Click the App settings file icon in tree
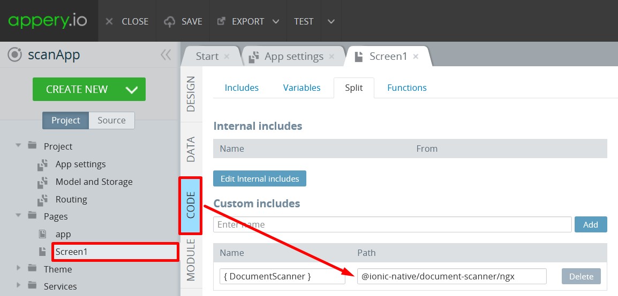The image size is (618, 296). (42, 165)
